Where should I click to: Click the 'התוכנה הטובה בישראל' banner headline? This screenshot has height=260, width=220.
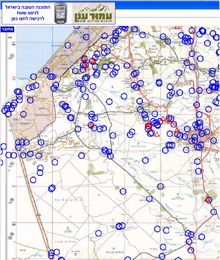[x=28, y=7]
